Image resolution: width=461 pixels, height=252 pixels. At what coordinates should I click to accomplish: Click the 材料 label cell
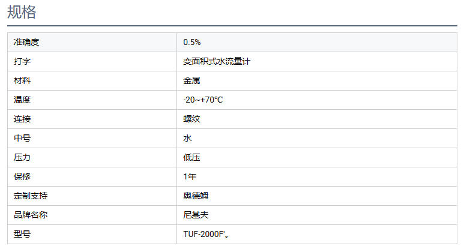(x=22, y=80)
